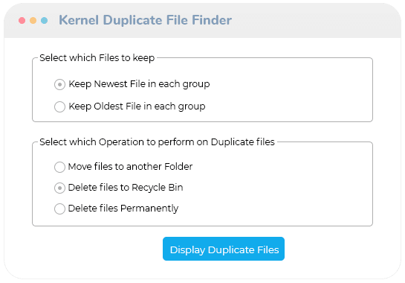
Task: Click the Kernel Duplicate File Finder title text
Action: tap(145, 20)
